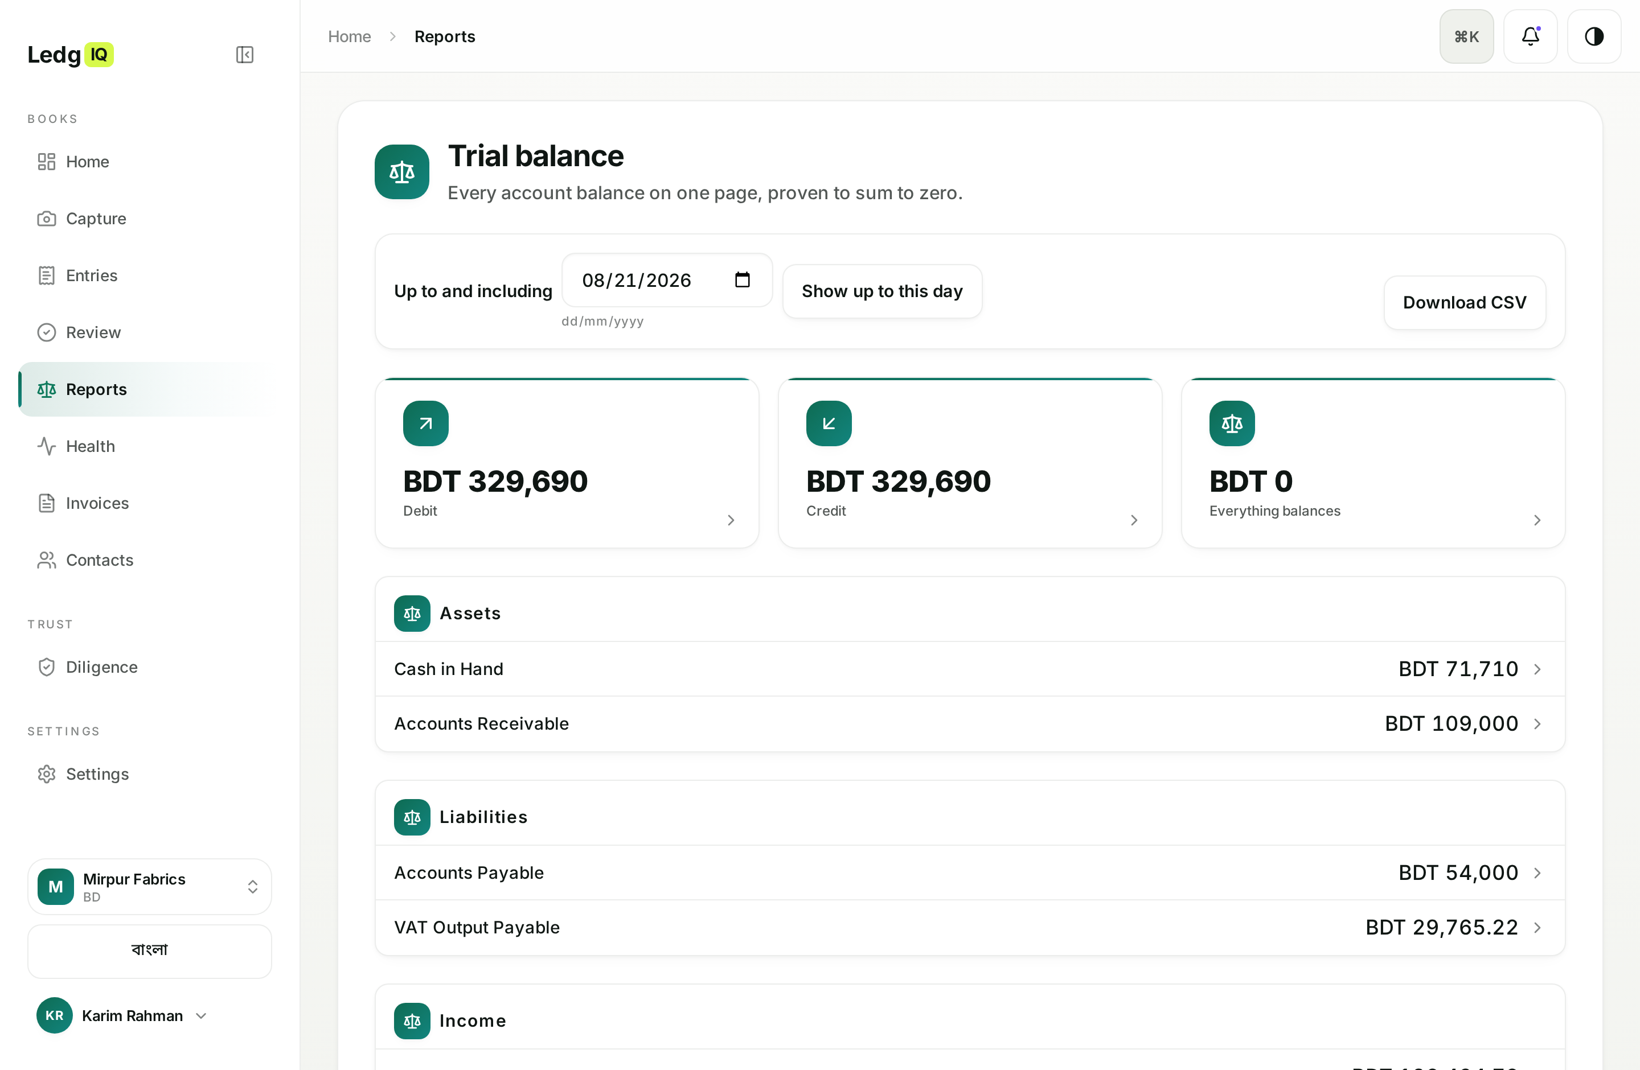Screen dimensions: 1640x1070
Task: Open Review in sidebar
Action: coord(145,332)
